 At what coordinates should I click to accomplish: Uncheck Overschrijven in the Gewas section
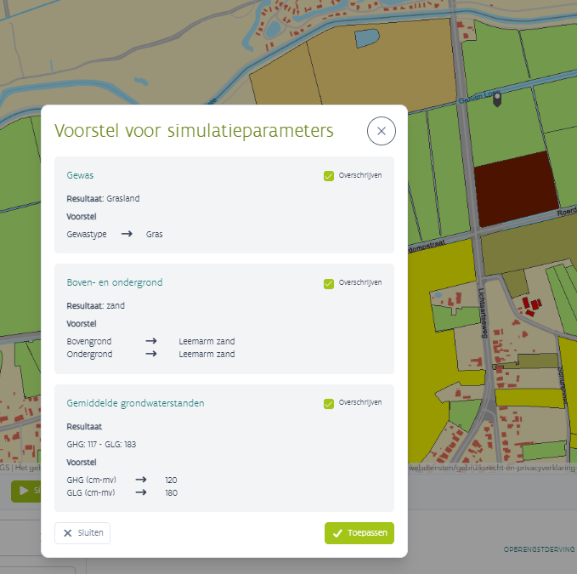point(329,176)
